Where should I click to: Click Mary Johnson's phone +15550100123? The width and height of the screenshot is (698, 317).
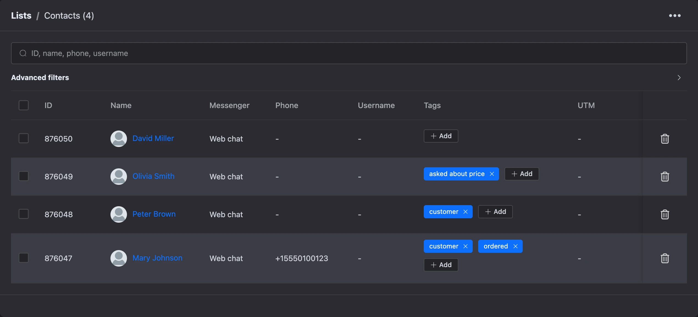(x=302, y=258)
